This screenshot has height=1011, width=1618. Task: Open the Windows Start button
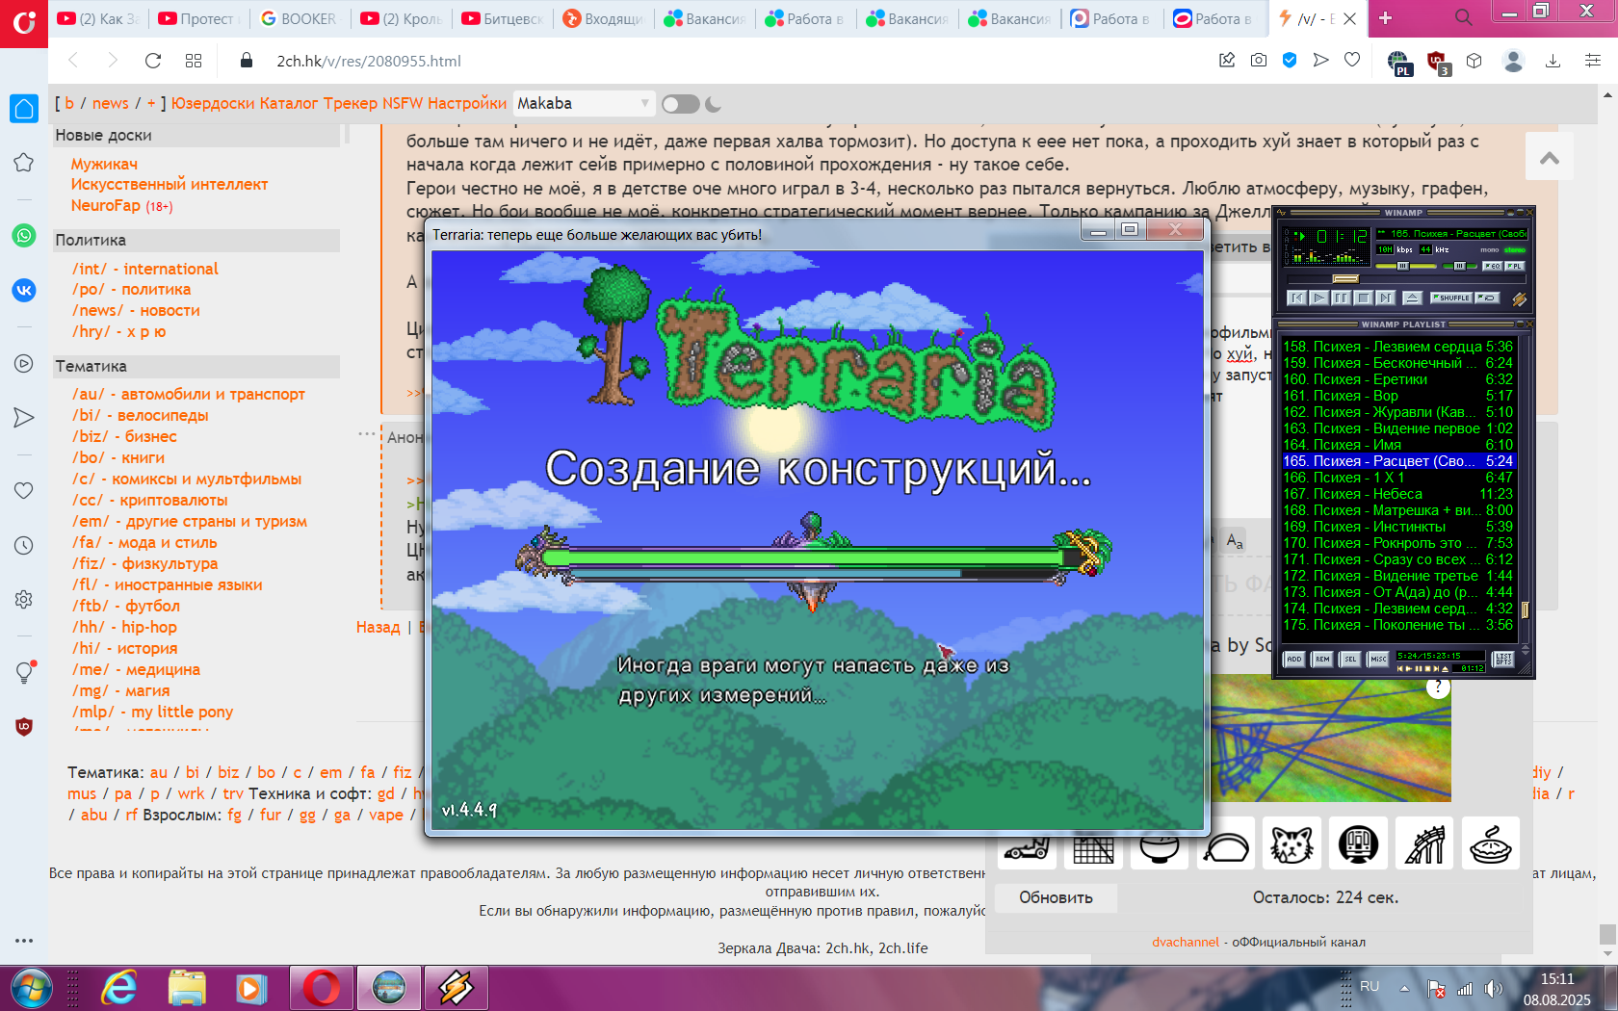click(32, 988)
